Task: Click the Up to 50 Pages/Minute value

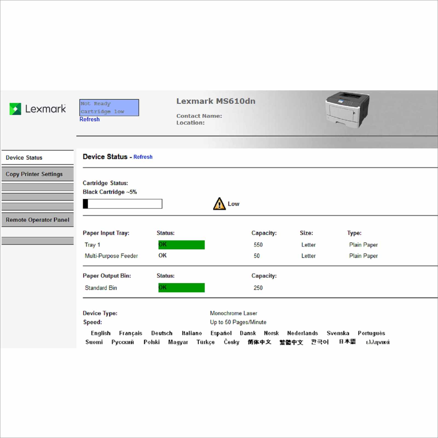Action: [238, 322]
